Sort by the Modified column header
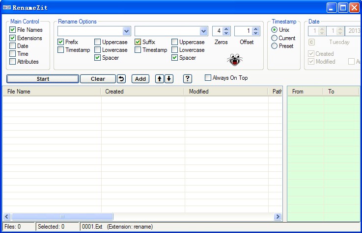Screen dimensions: 362x233 tap(226, 92)
